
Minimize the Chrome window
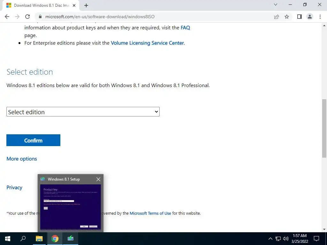click(x=290, y=4)
